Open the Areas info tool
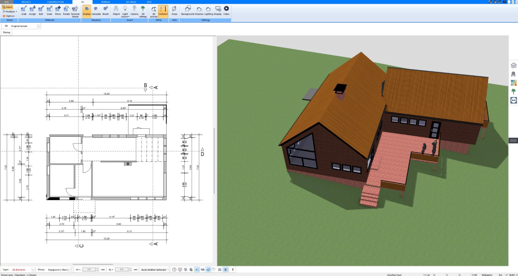518x276 pixels. tap(174, 11)
